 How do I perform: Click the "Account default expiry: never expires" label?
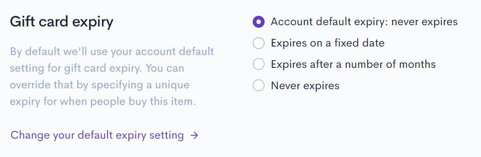point(364,22)
